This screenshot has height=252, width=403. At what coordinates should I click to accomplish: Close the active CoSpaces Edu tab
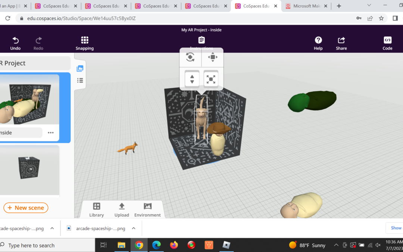tap(275, 6)
